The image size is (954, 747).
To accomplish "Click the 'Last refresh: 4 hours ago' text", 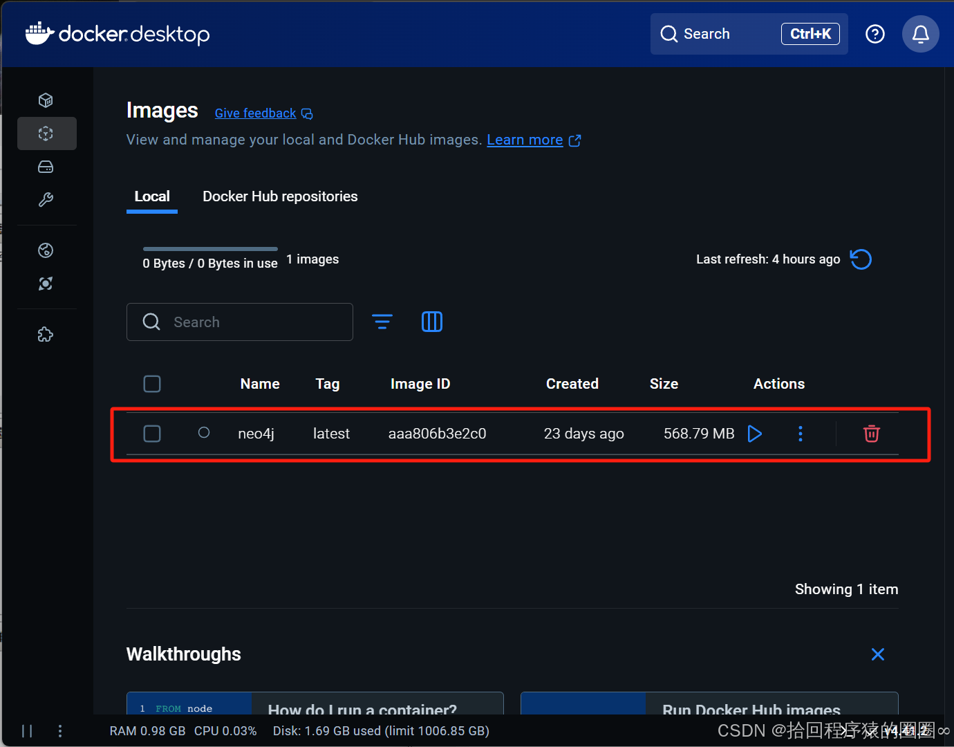I will [768, 259].
